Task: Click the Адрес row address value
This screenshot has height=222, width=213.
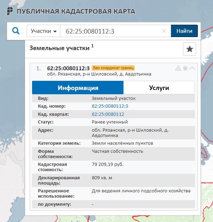Action: tap(130, 133)
